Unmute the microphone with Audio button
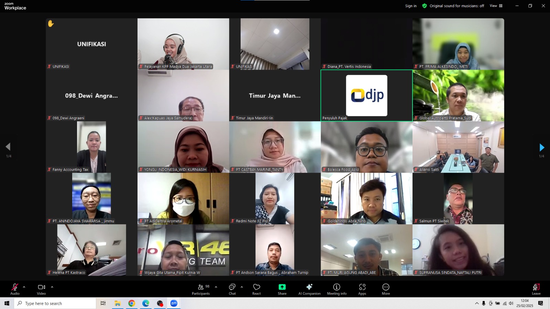Viewport: 550px width, 309px height. pyautogui.click(x=15, y=289)
